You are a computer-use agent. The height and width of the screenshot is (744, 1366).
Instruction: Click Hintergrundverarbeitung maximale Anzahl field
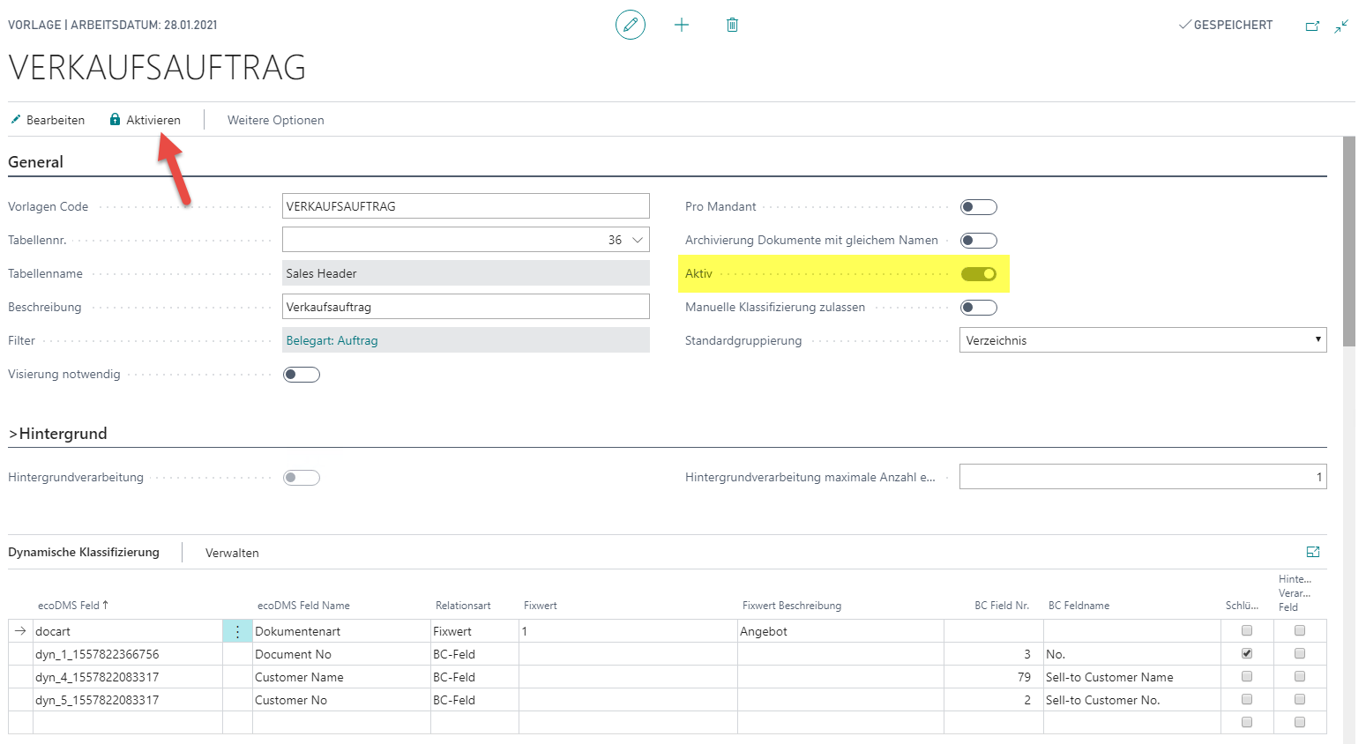pyautogui.click(x=1143, y=477)
